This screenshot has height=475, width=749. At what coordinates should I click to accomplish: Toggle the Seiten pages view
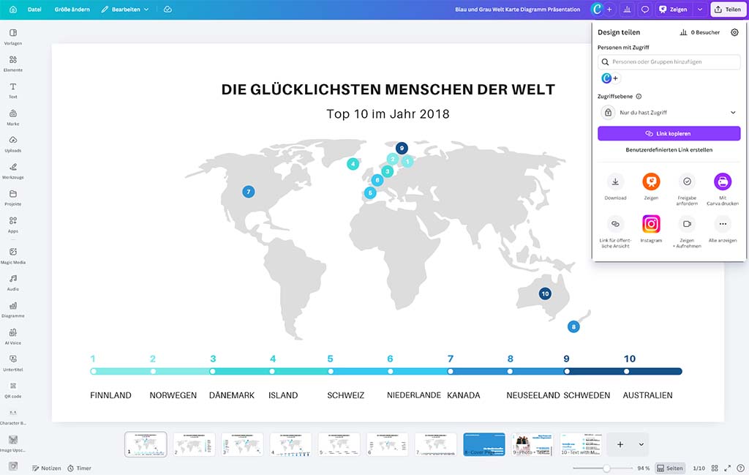[670, 468]
